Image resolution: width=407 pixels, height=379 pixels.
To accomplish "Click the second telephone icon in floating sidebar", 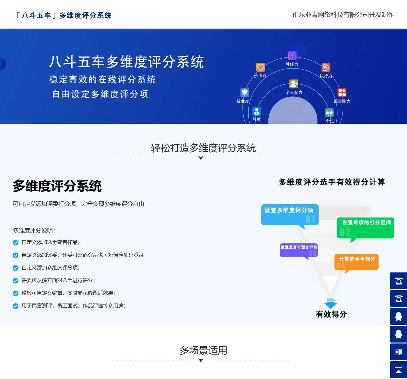I will tap(399, 298).
